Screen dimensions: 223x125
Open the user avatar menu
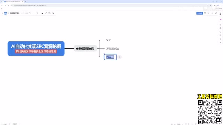[220, 14]
